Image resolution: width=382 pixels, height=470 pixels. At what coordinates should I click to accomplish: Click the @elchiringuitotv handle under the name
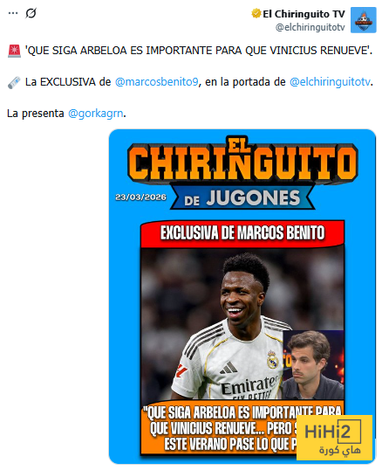pos(310,27)
